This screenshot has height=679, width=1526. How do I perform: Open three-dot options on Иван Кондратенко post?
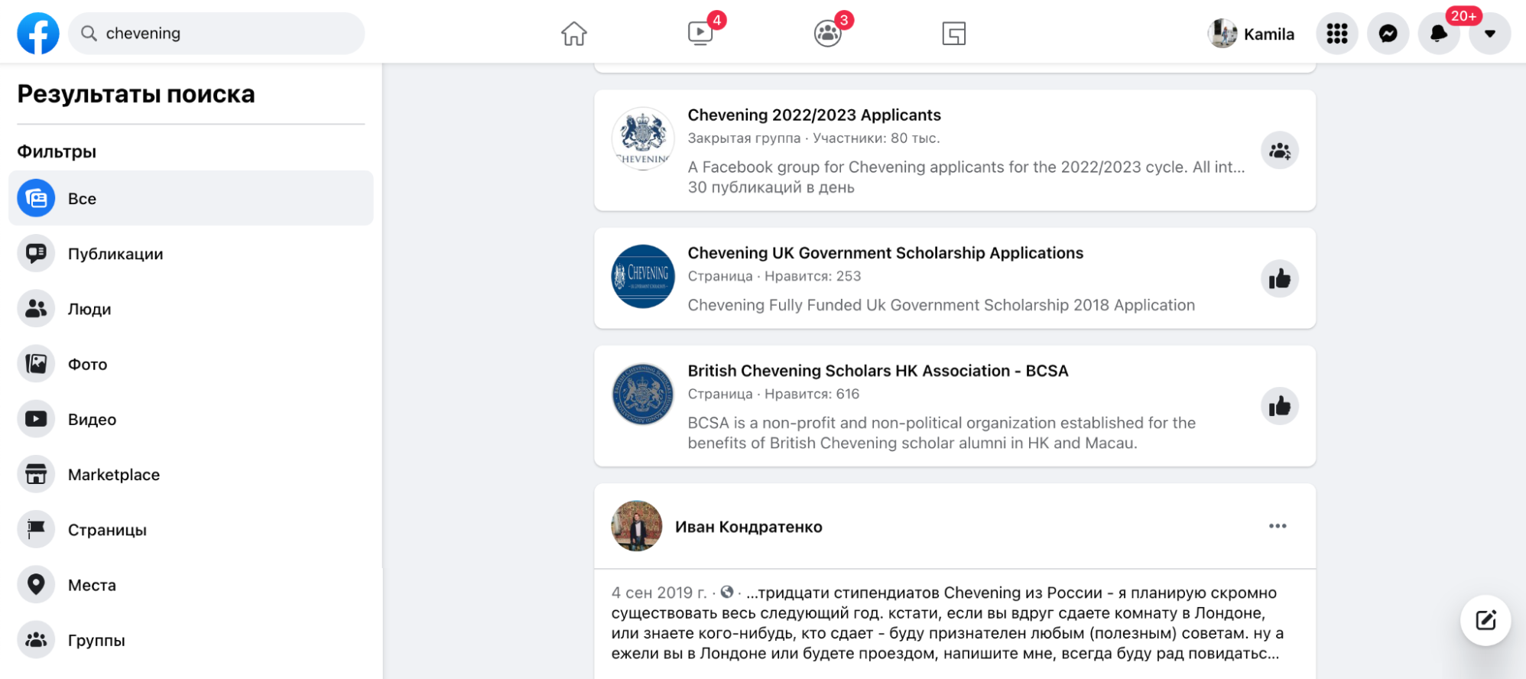(x=1278, y=526)
